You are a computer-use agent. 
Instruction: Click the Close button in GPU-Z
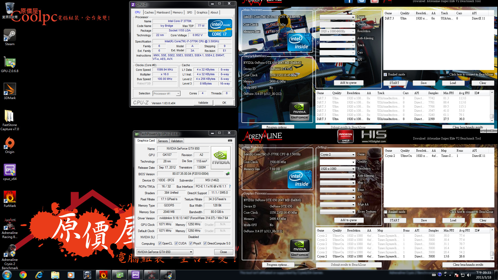[x=223, y=252]
